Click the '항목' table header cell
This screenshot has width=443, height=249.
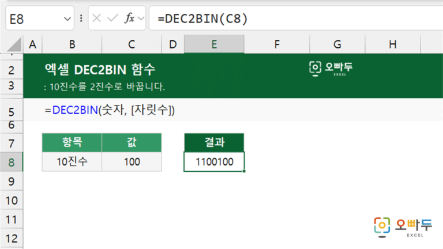72,142
